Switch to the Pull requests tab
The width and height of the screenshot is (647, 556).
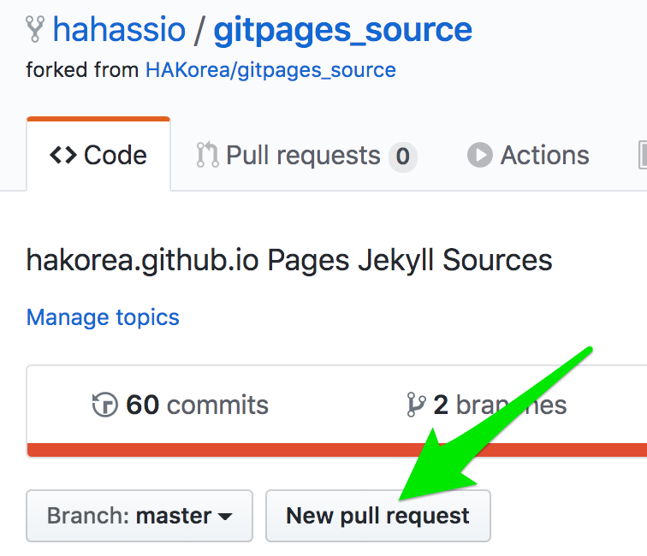(x=306, y=156)
